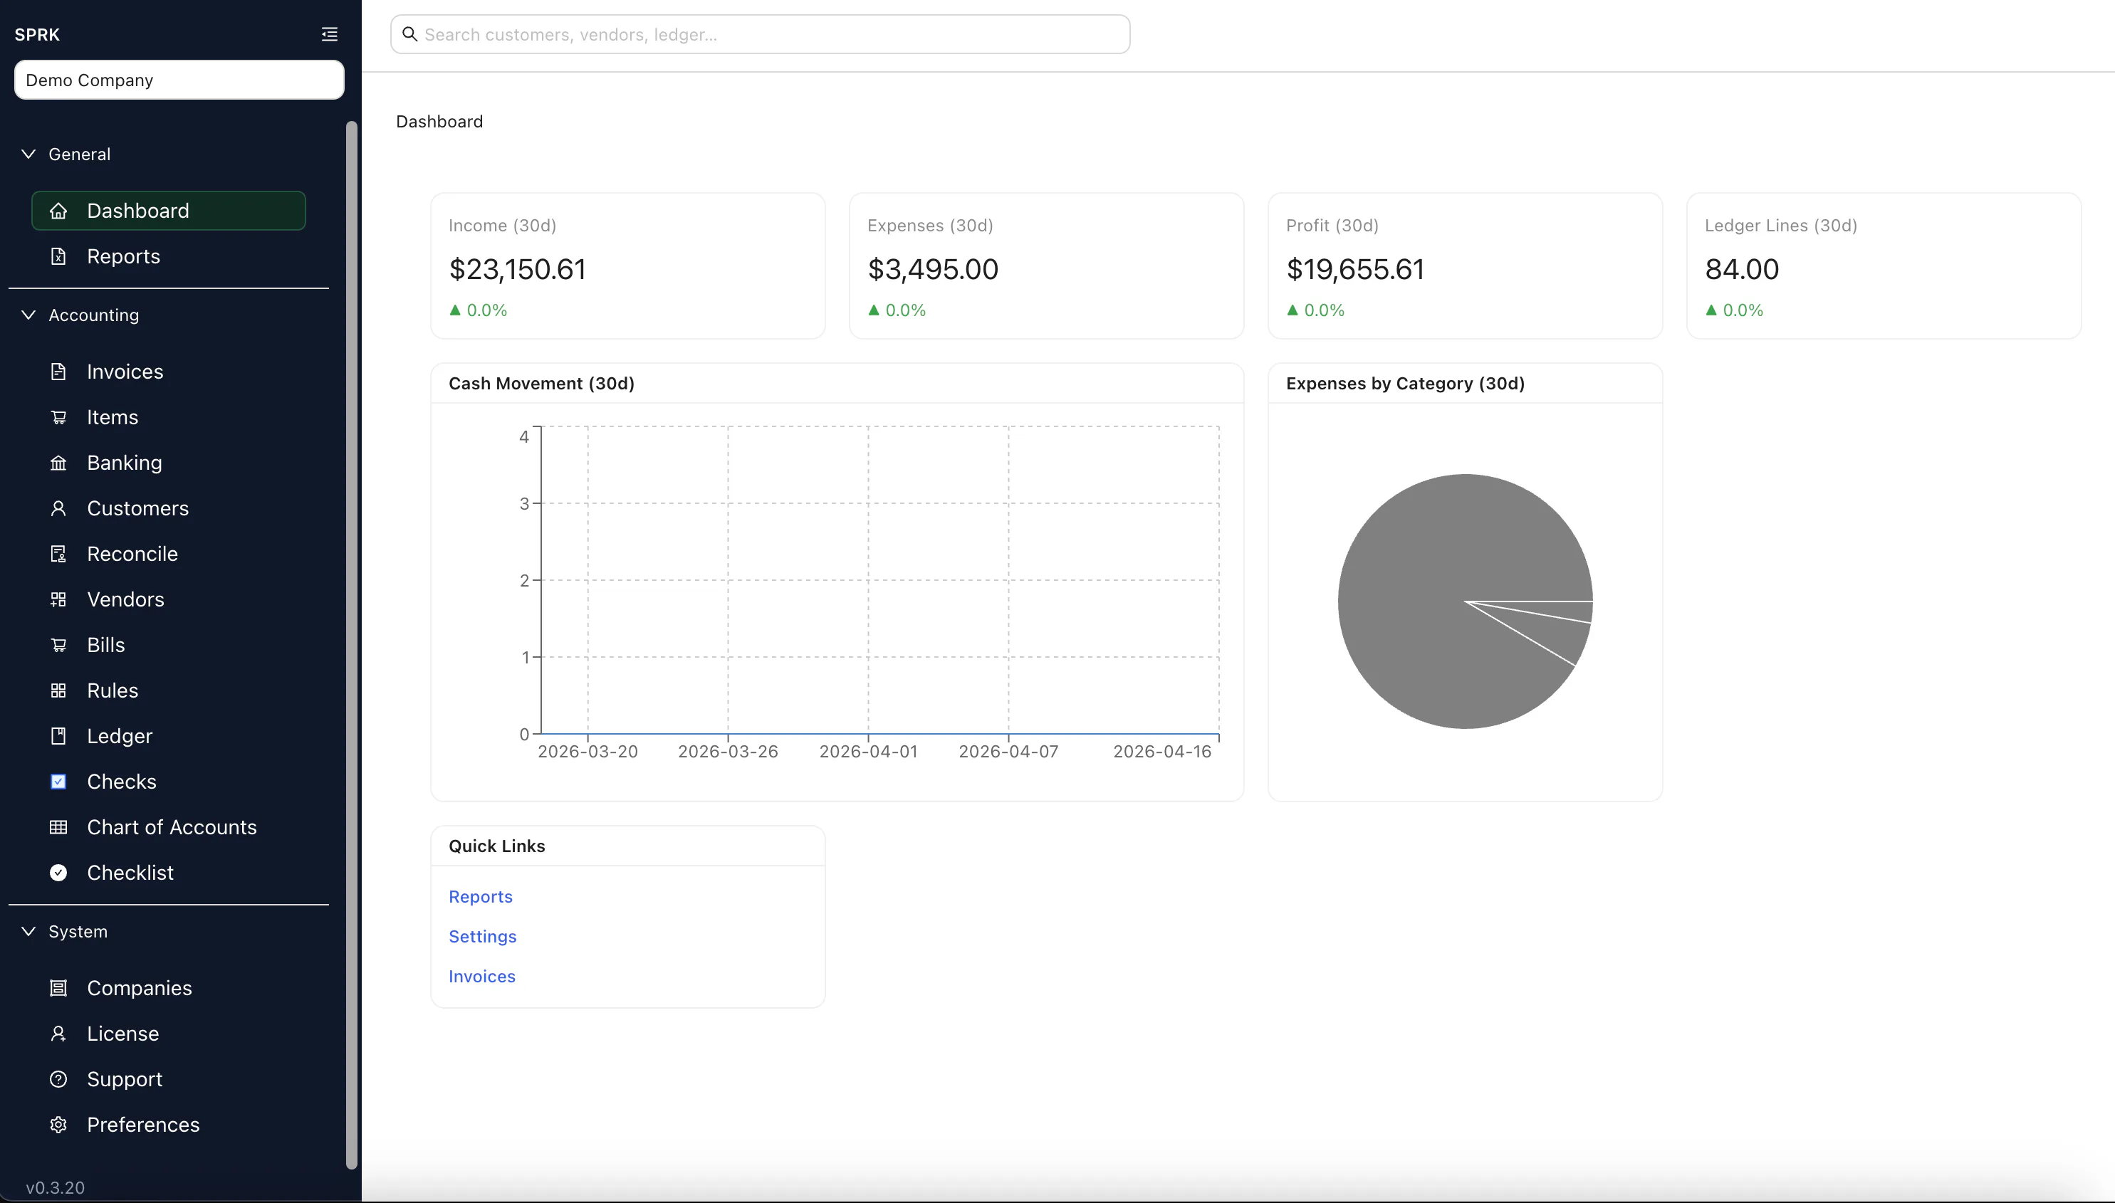Image resolution: width=2115 pixels, height=1203 pixels.
Task: Click the sidebar vertical scrollbar
Action: pyautogui.click(x=351, y=644)
